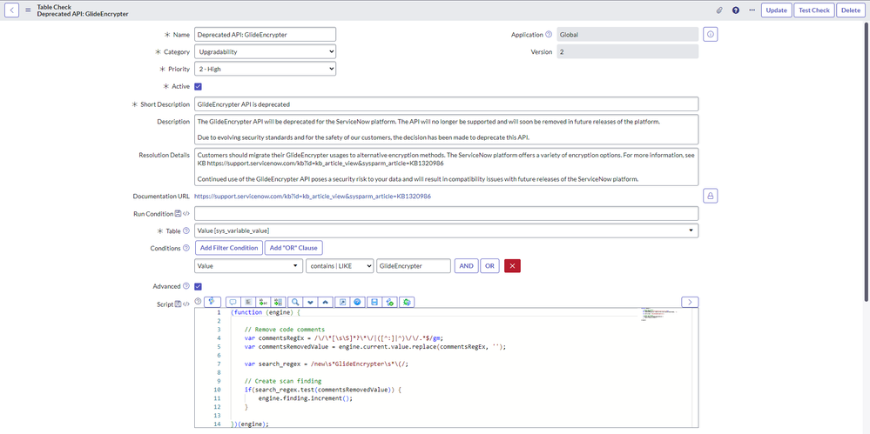The height and width of the screenshot is (434, 870).
Task: Click the Run Condition script tree icon
Action: point(179,213)
